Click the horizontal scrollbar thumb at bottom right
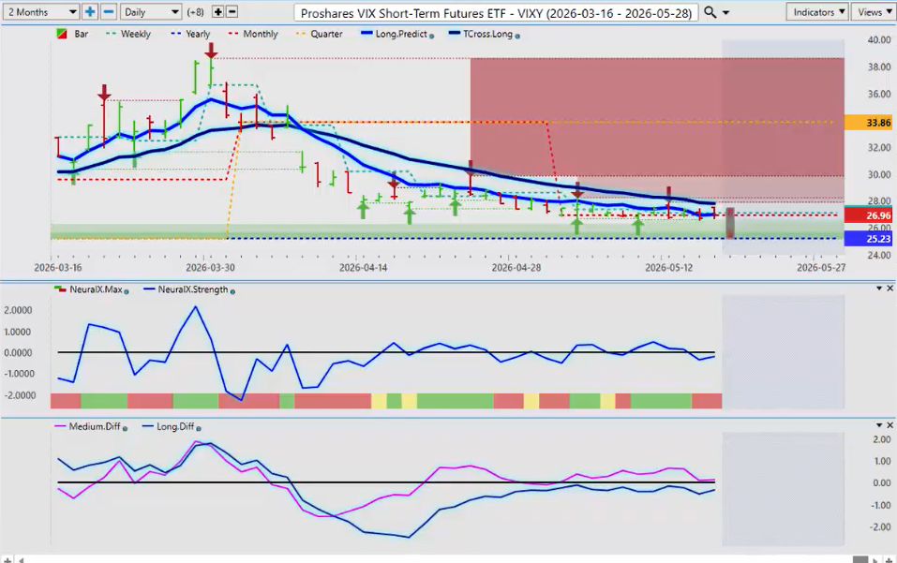 click(860, 559)
